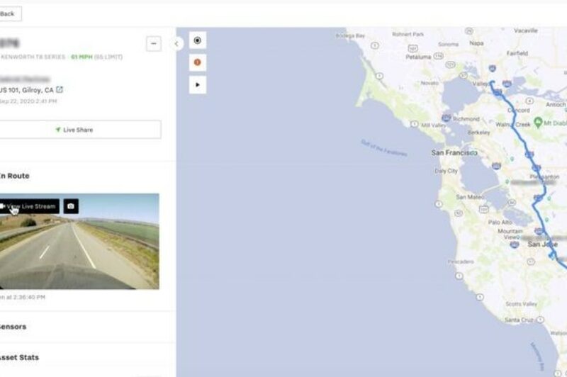Click the San Jose label on map
This screenshot has height=377, width=567.
coord(544,244)
